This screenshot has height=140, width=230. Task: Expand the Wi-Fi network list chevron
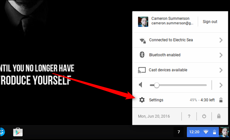click(x=221, y=40)
